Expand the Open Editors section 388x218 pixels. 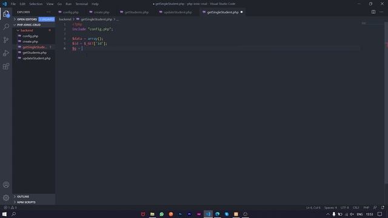(27, 19)
